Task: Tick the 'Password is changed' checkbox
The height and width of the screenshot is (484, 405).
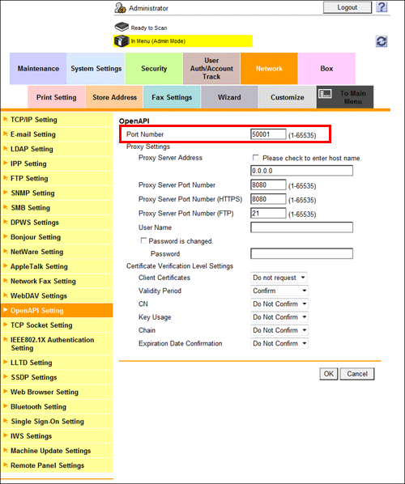Action: point(143,240)
